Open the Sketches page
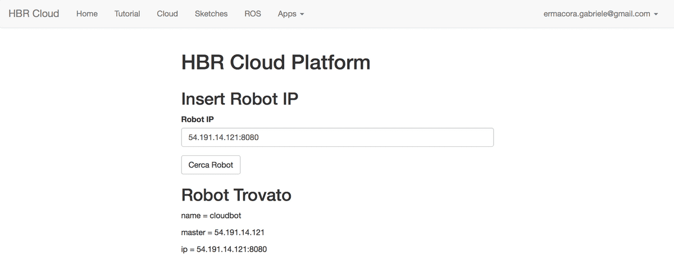674x265 pixels. coord(211,13)
